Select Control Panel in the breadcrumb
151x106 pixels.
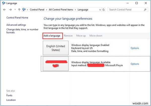tap(37, 10)
